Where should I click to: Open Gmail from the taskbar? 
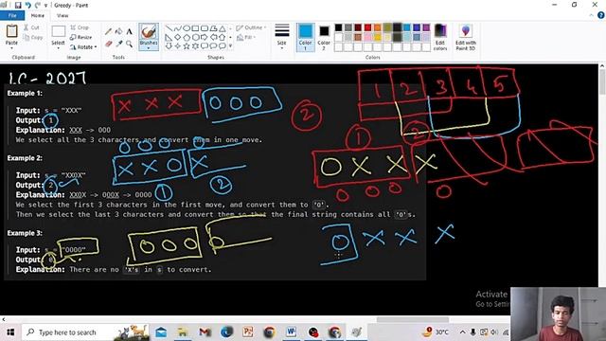pyautogui.click(x=205, y=332)
